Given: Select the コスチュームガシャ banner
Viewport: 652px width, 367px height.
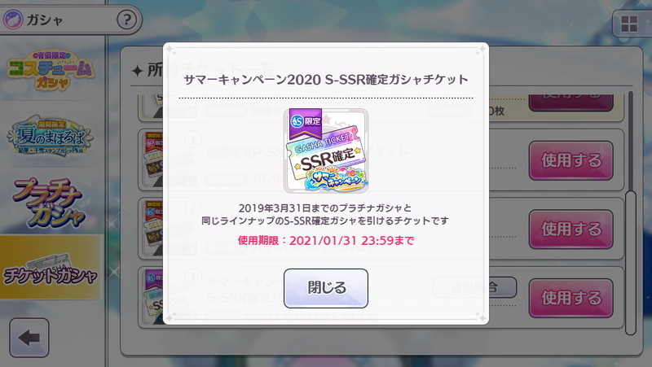Looking at the screenshot, I should coord(51,69).
